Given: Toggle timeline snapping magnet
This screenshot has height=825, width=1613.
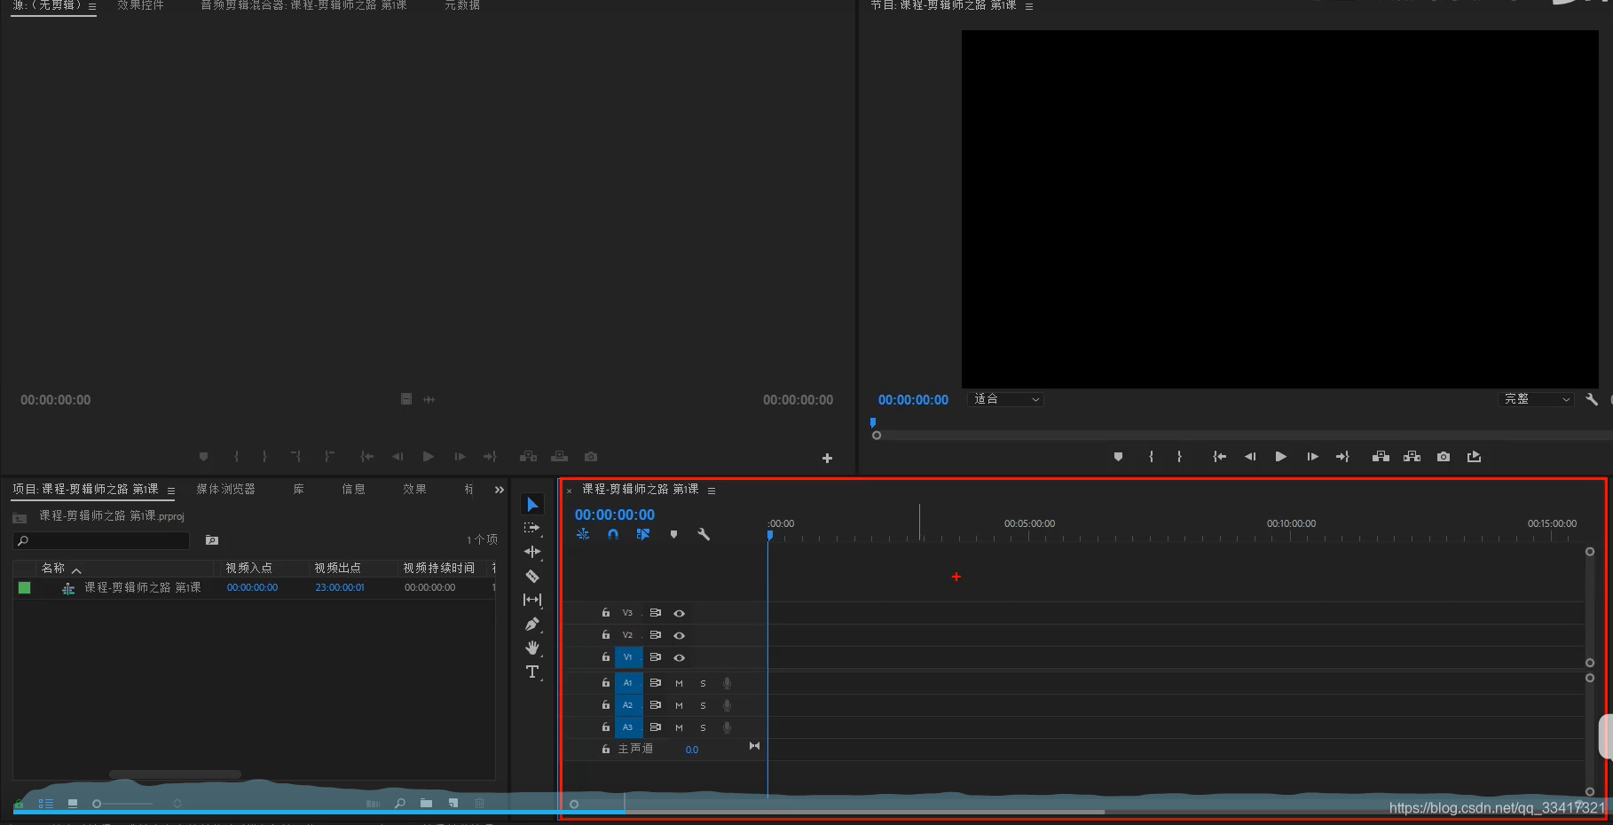Looking at the screenshot, I should (x=613, y=534).
